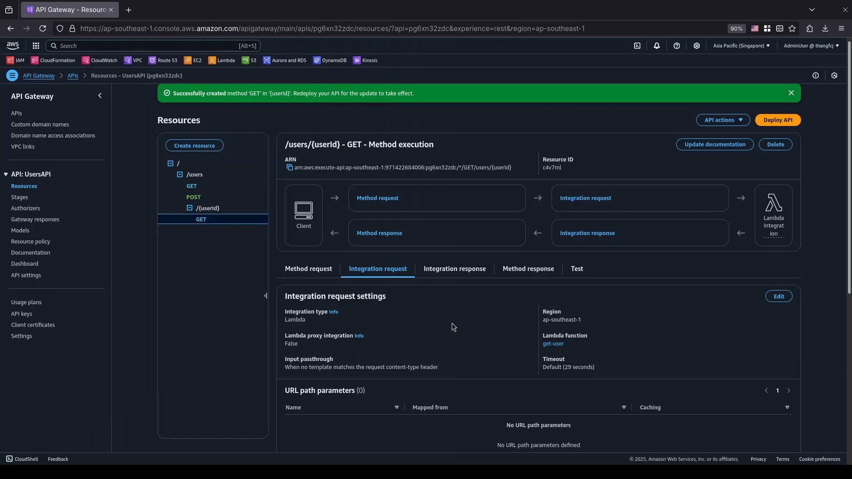
Task: Open CloudShell icon in top navigation bar
Action: pos(637,46)
